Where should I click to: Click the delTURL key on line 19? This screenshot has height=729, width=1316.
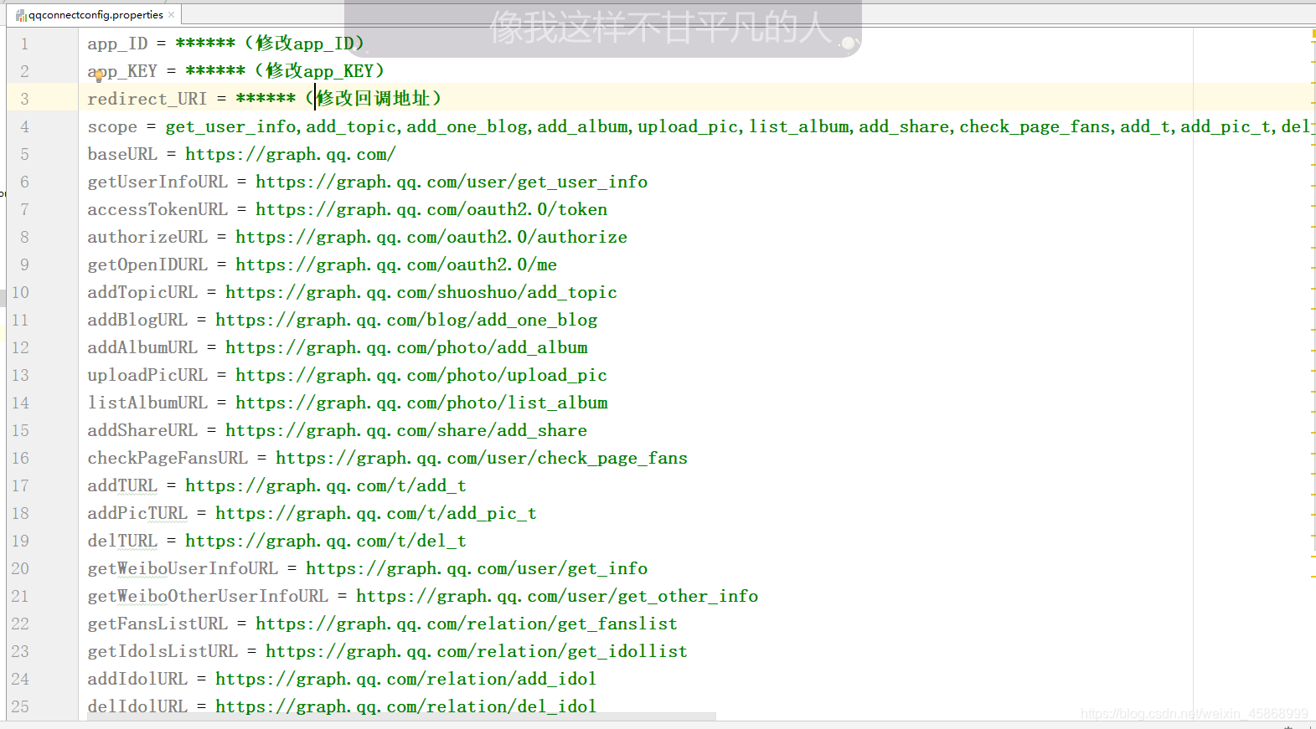122,541
